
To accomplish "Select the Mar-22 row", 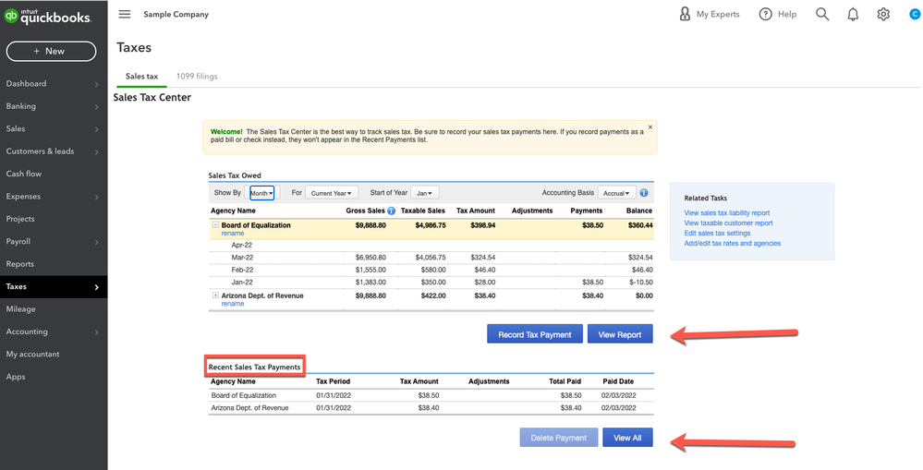I will tap(431, 258).
